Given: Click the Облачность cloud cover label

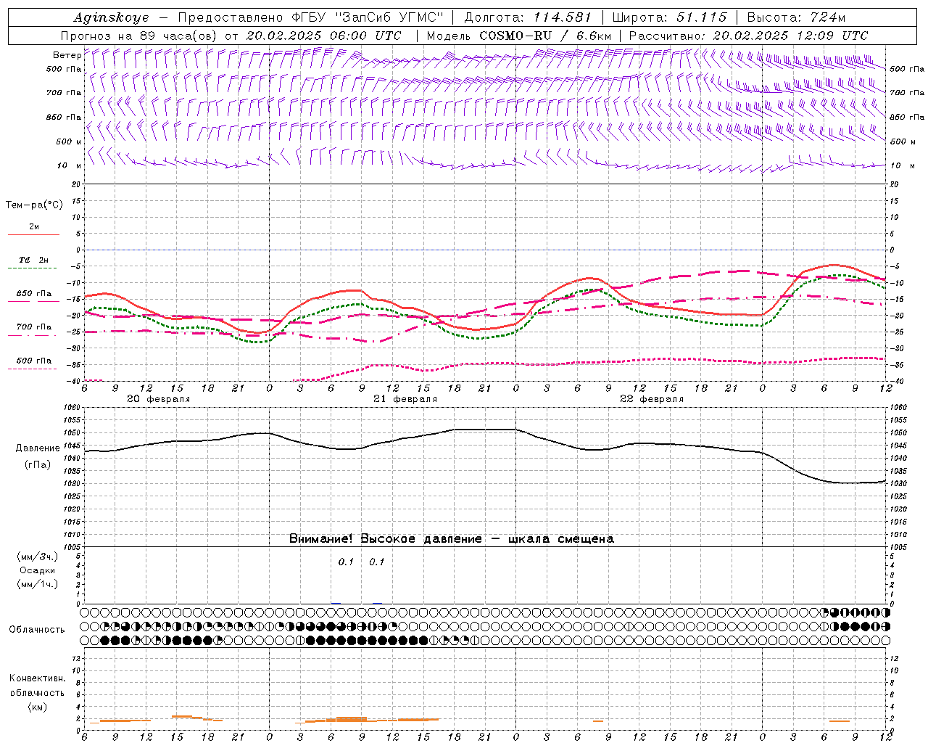Looking at the screenshot, I should pyautogui.click(x=37, y=630).
